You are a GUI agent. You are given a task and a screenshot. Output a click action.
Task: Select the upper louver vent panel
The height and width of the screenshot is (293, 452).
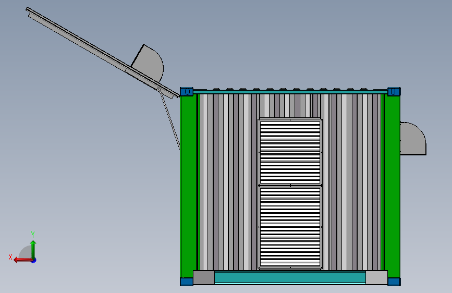[x=290, y=152]
